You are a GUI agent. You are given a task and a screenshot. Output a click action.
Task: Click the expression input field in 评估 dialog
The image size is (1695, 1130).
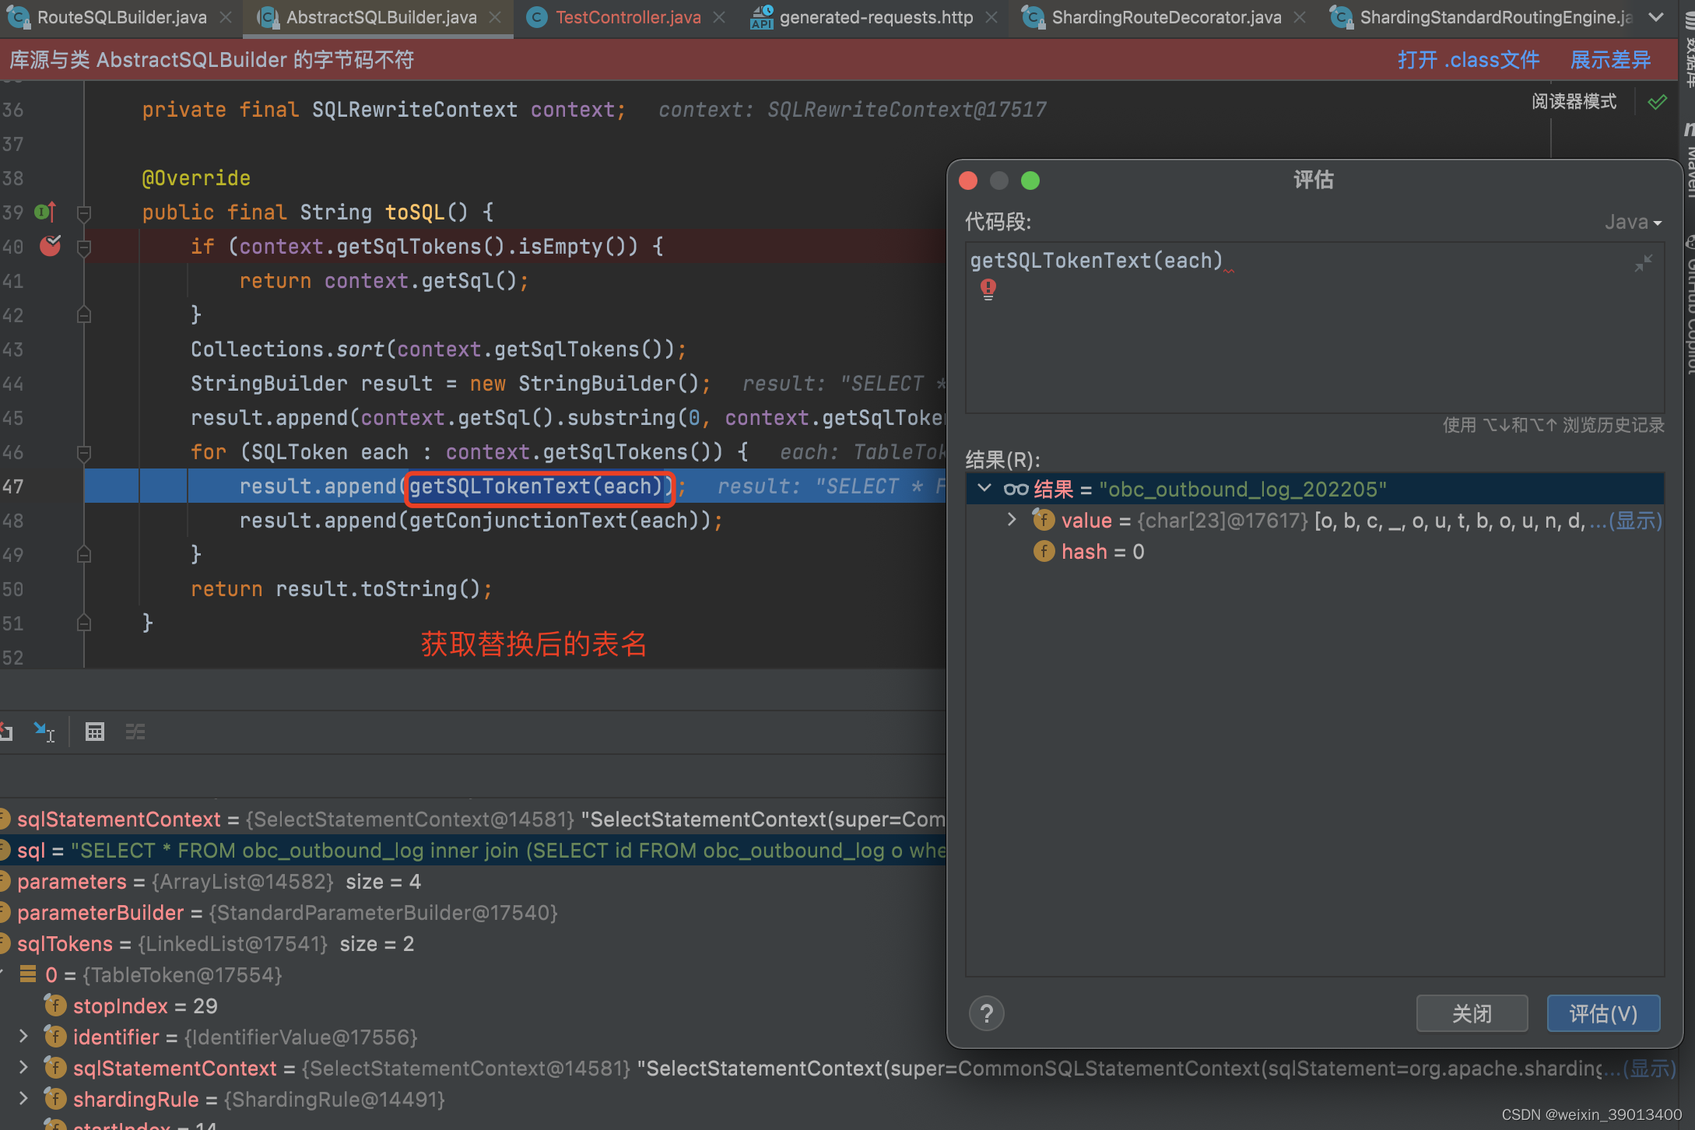click(x=1314, y=327)
